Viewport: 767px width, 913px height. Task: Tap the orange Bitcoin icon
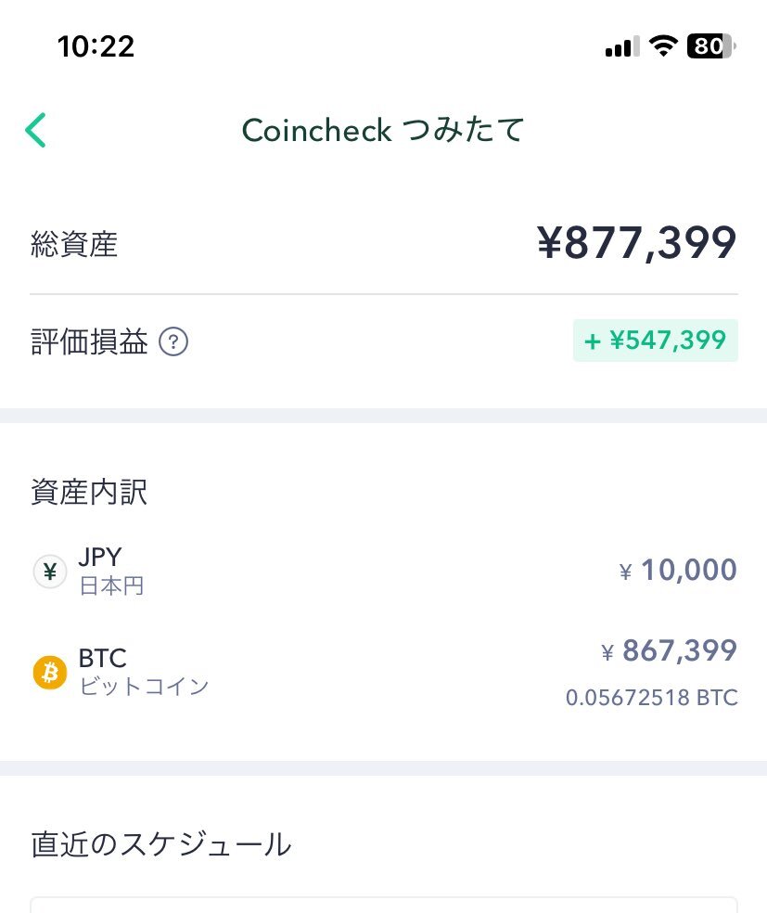pos(50,673)
